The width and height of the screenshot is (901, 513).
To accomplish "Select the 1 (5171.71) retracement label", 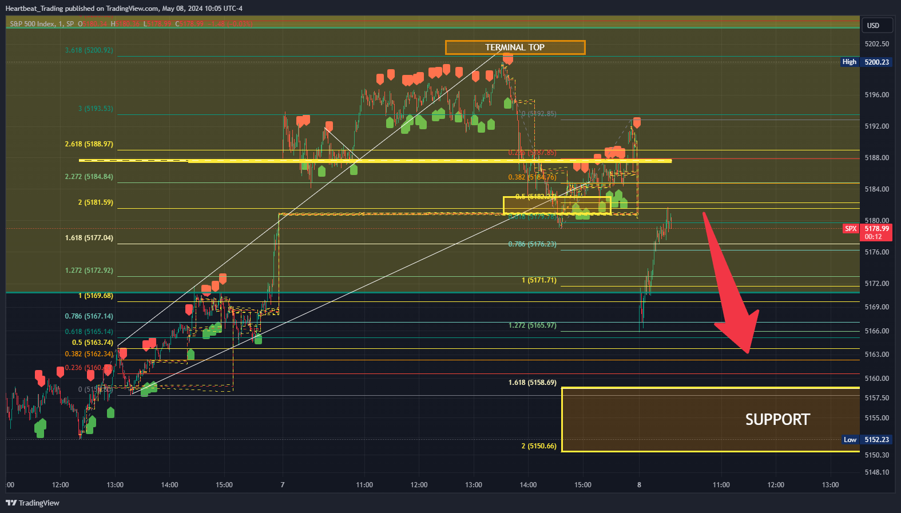I will click(x=539, y=280).
